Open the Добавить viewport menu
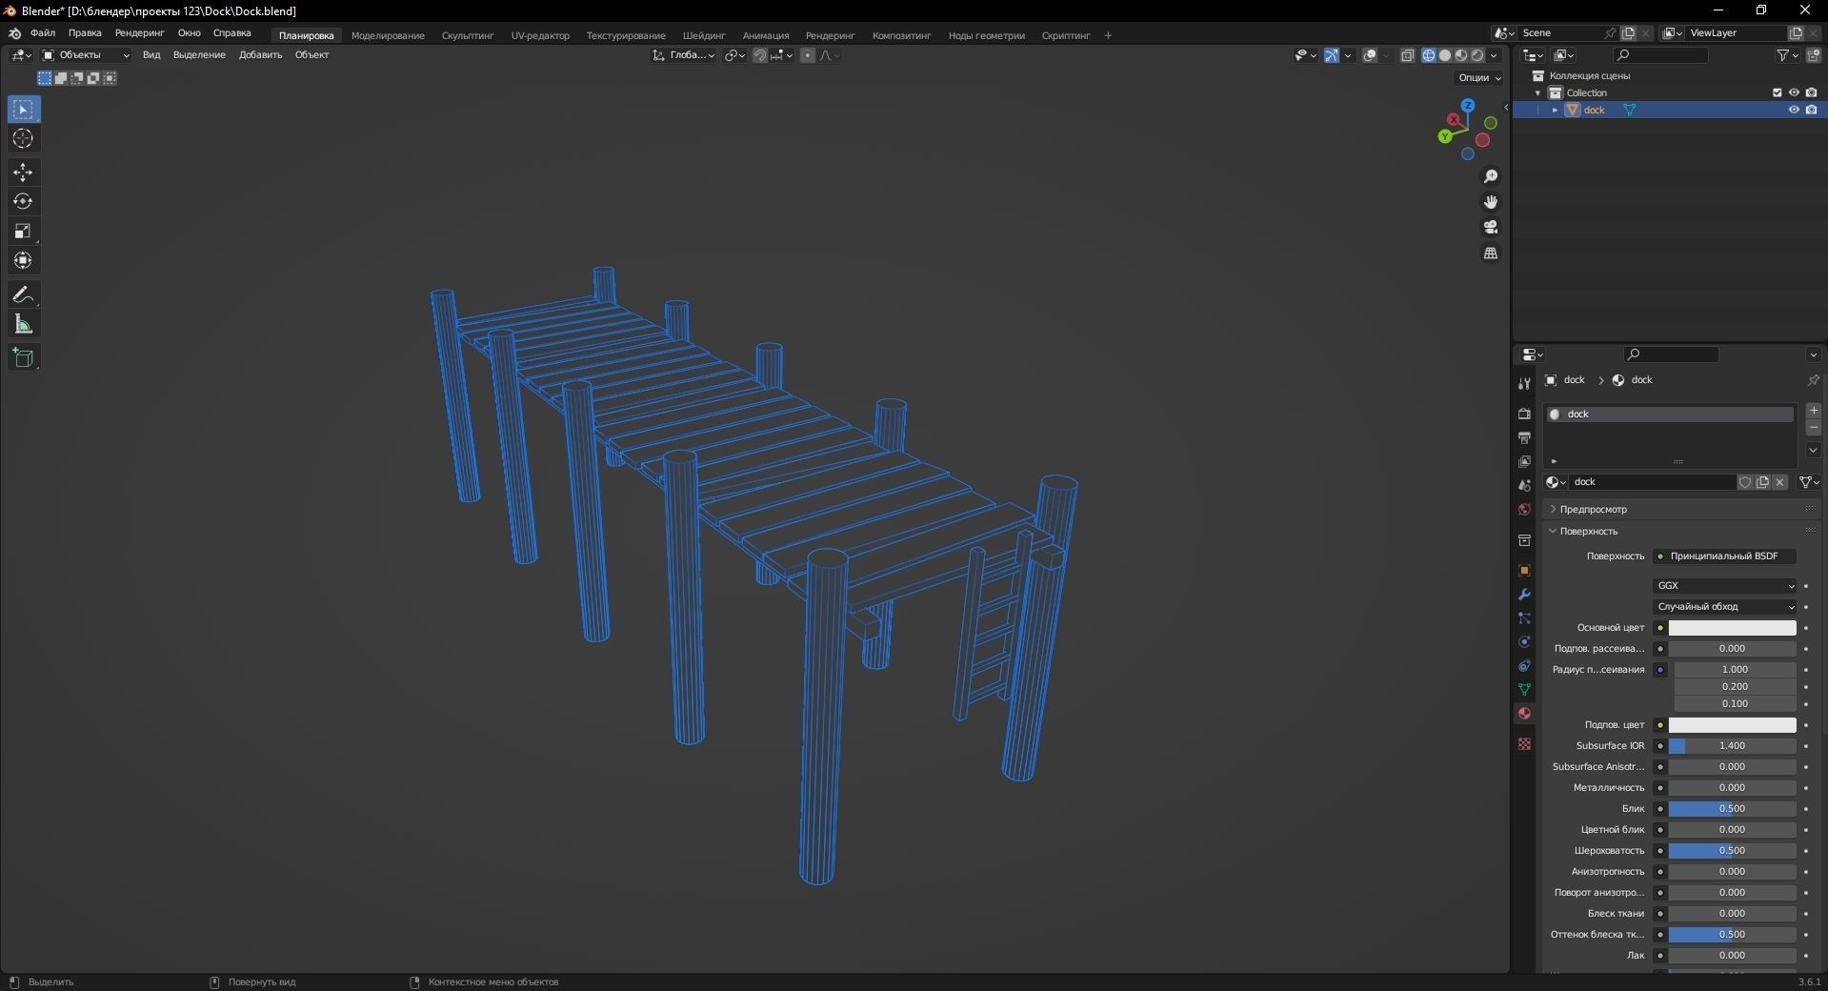The width and height of the screenshot is (1828, 991). pyautogui.click(x=260, y=55)
